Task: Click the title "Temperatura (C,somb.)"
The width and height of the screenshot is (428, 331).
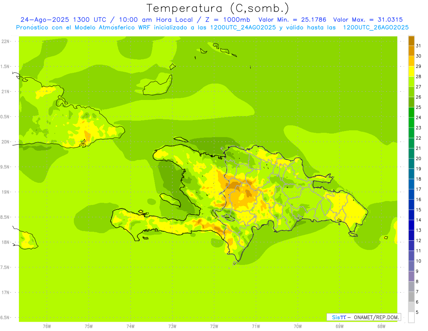Action: click(x=218, y=8)
